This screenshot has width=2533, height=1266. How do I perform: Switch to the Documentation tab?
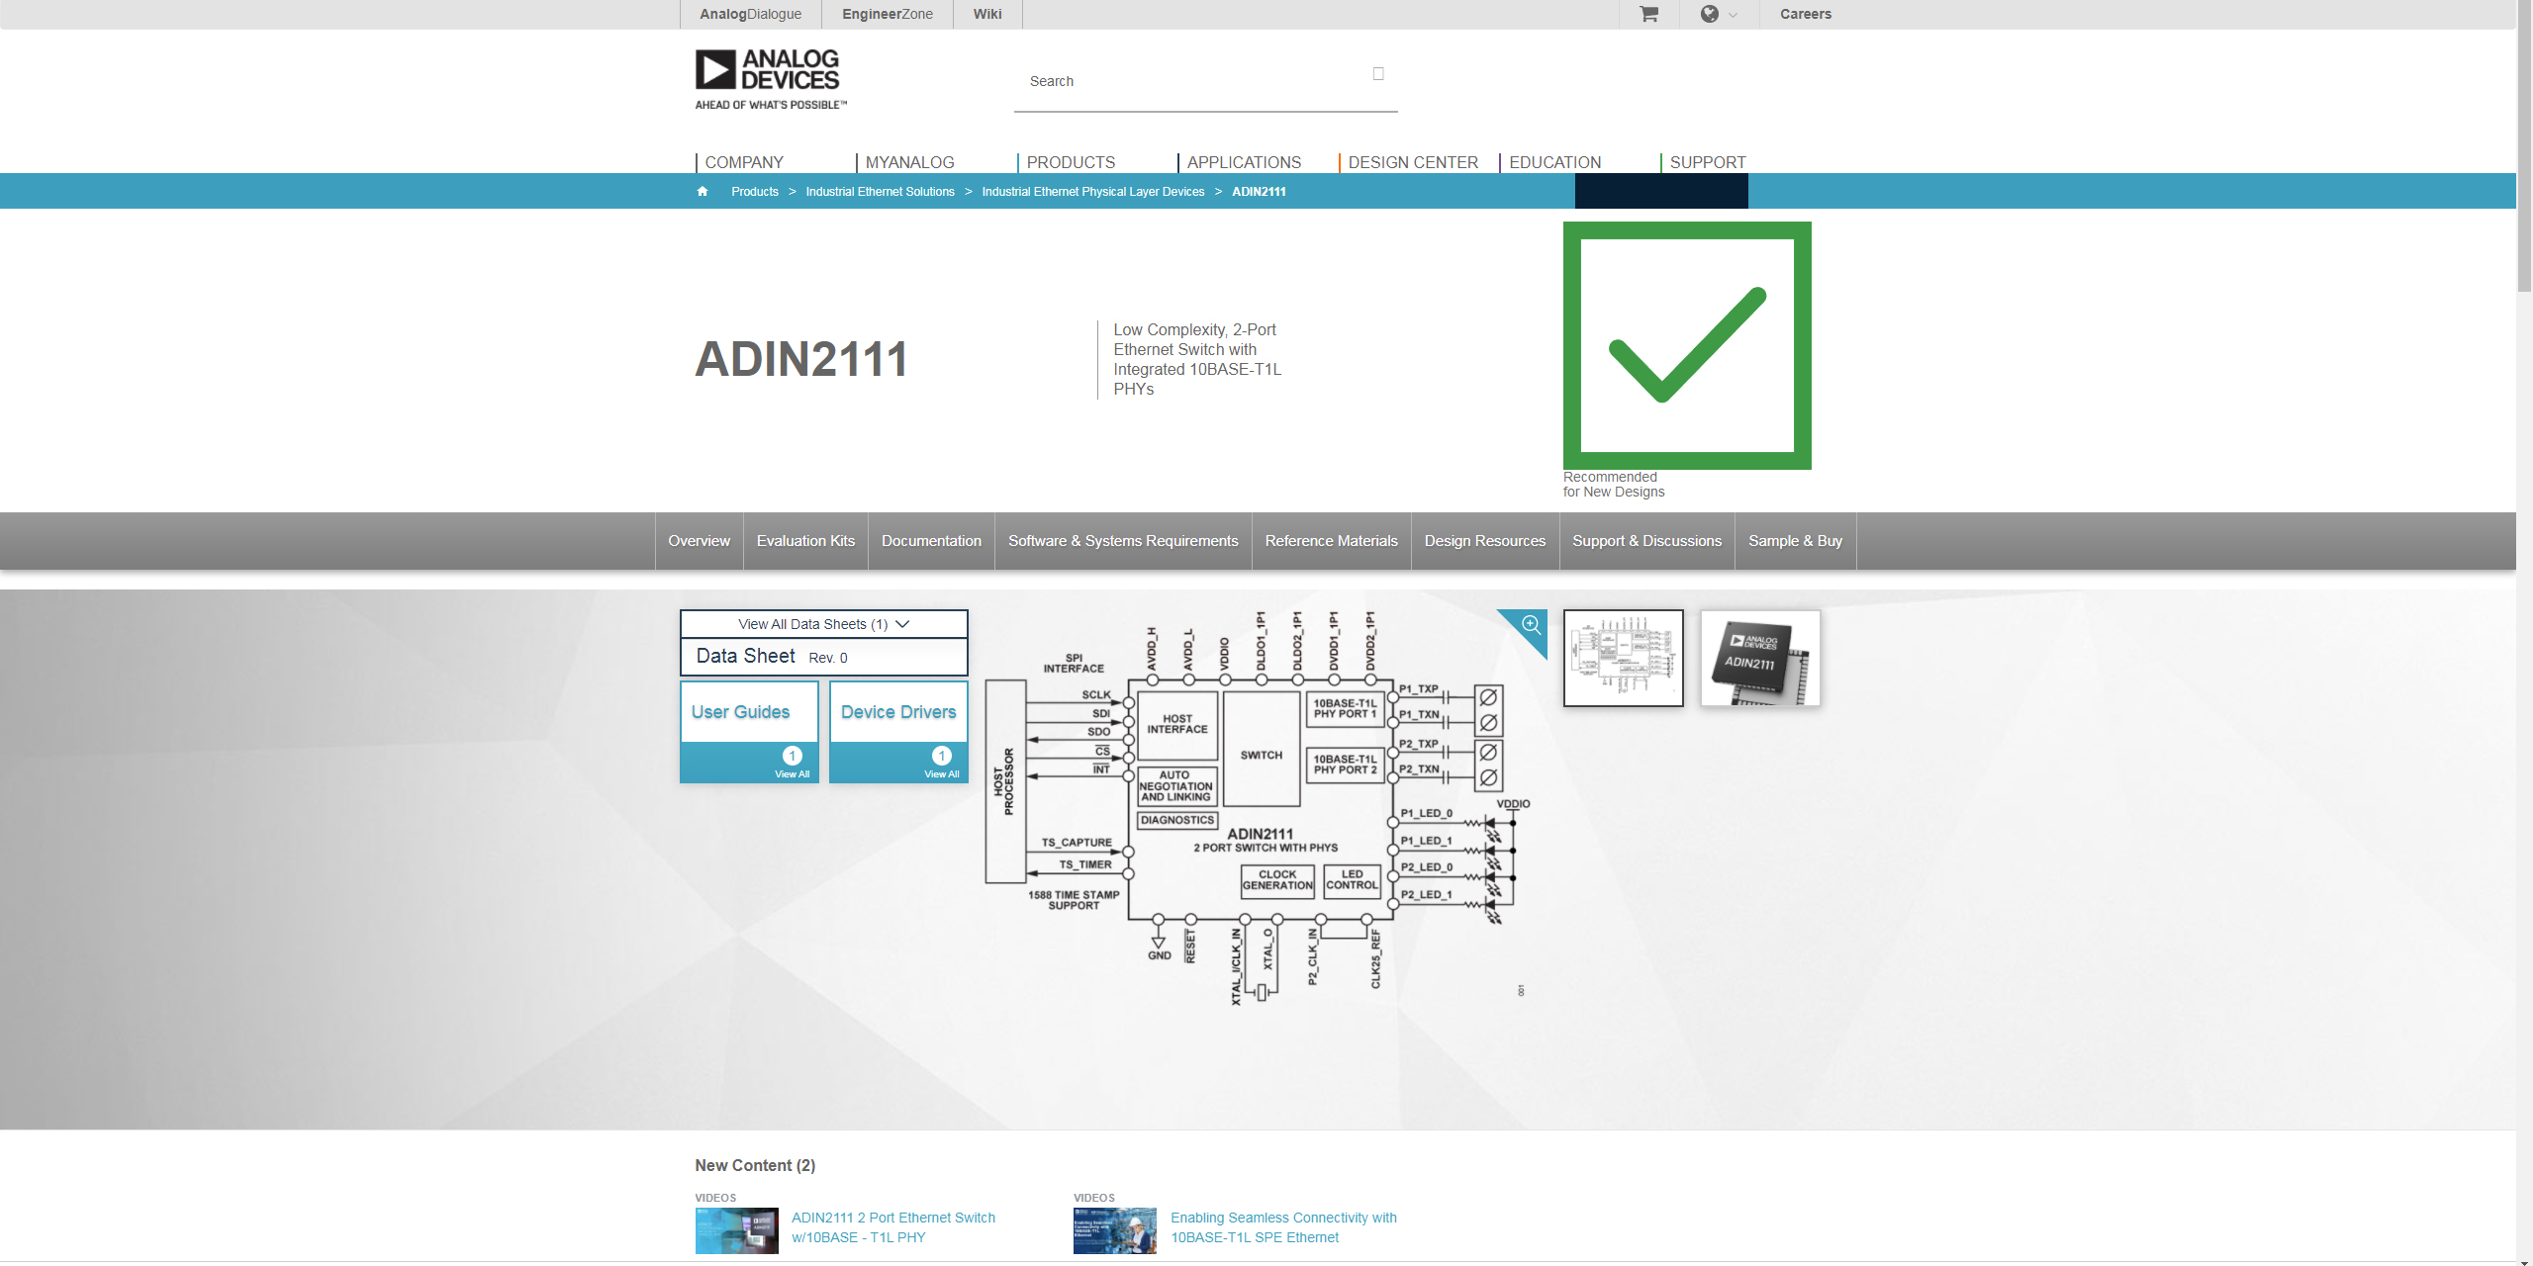931,541
